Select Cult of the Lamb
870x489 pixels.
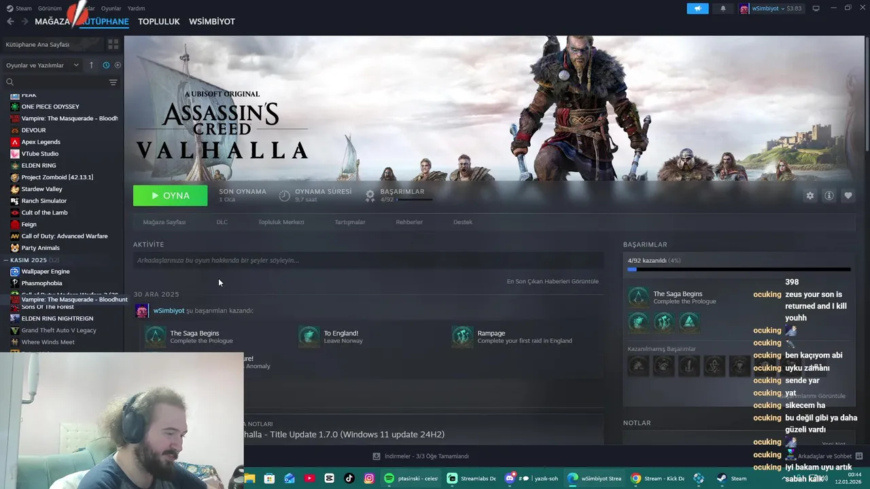tap(44, 213)
